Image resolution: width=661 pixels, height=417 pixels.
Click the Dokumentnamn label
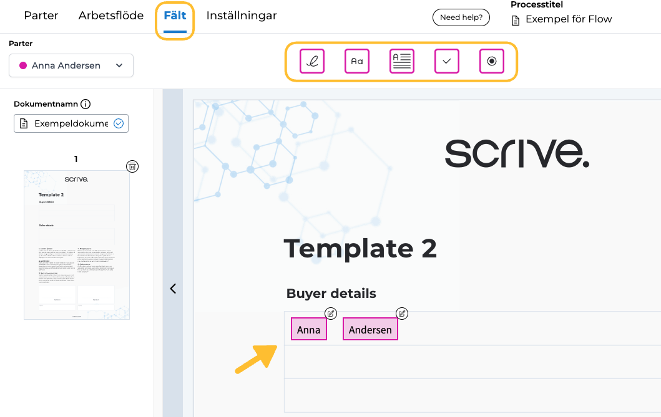coord(46,104)
